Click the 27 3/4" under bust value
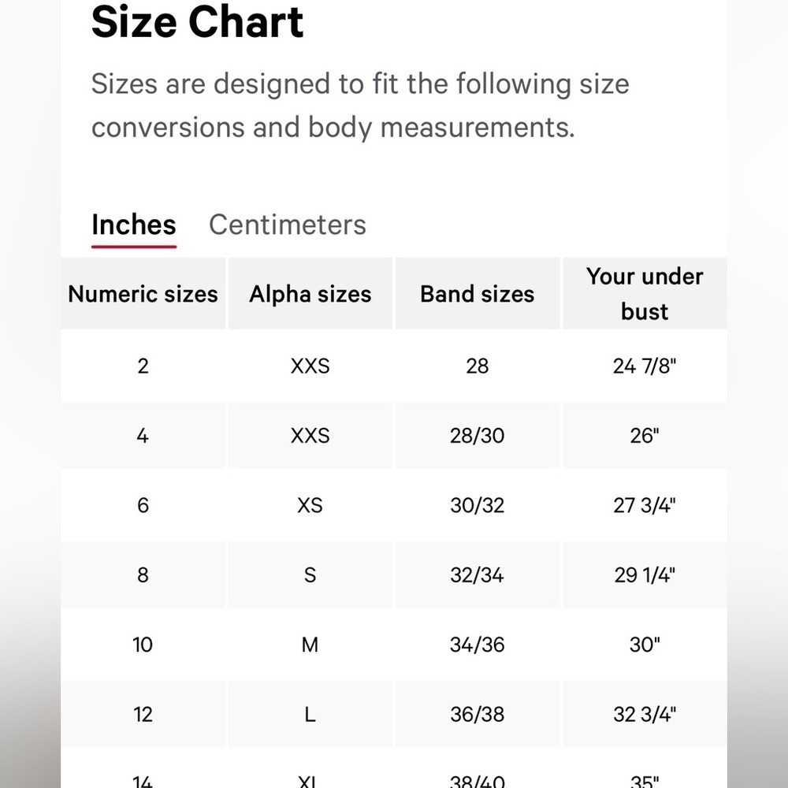 pos(644,505)
